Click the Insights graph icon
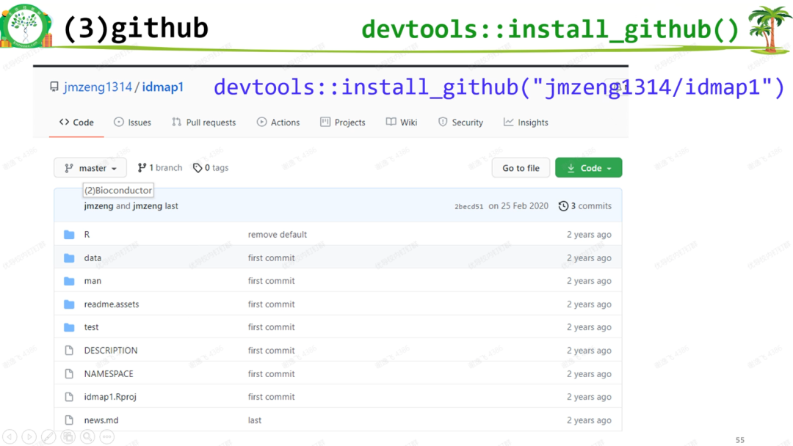 pyautogui.click(x=508, y=122)
